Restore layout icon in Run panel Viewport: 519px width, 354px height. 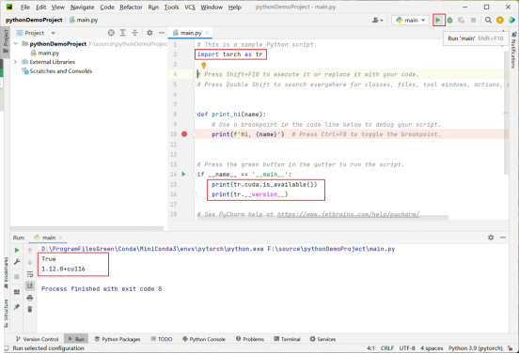[x=17, y=292]
